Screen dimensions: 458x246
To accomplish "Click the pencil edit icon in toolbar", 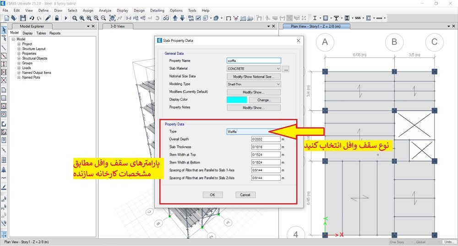I will pyautogui.click(x=48, y=18).
